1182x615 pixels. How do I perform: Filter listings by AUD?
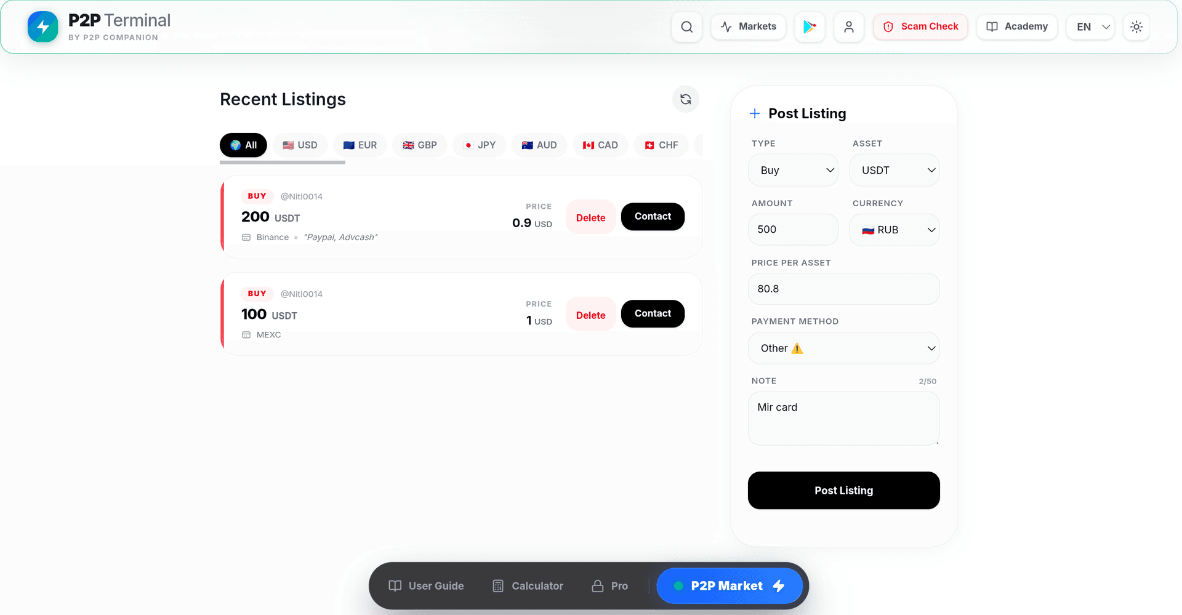[x=539, y=145]
